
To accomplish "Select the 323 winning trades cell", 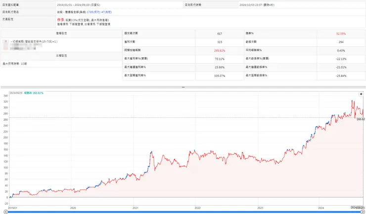I will tap(220, 42).
